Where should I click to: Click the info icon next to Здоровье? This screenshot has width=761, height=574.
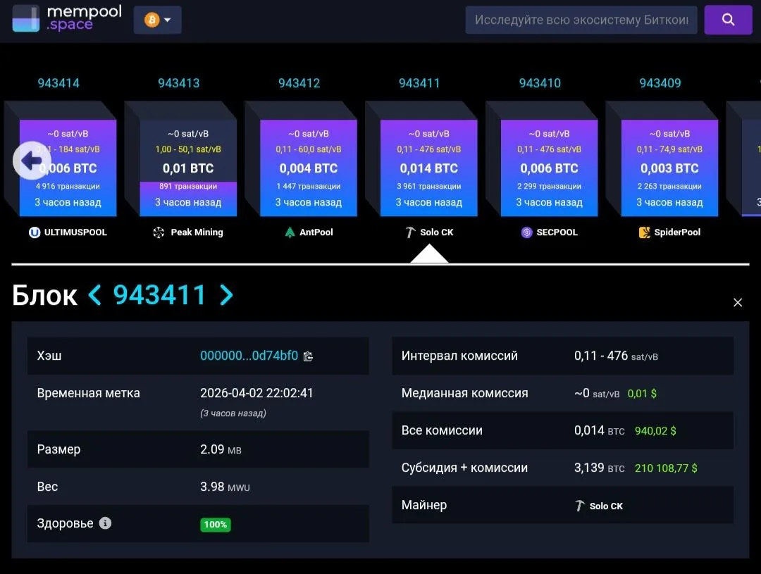[x=104, y=523]
